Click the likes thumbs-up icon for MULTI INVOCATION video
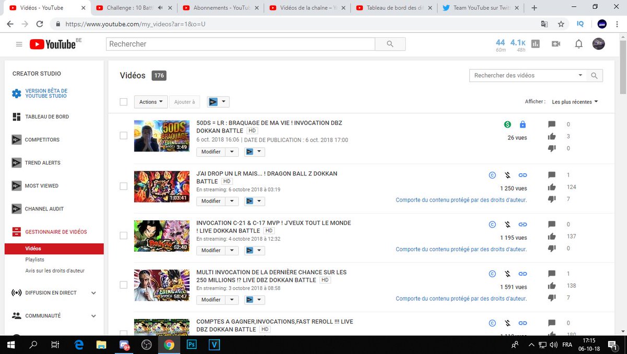This screenshot has height=354, width=627. (x=552, y=286)
